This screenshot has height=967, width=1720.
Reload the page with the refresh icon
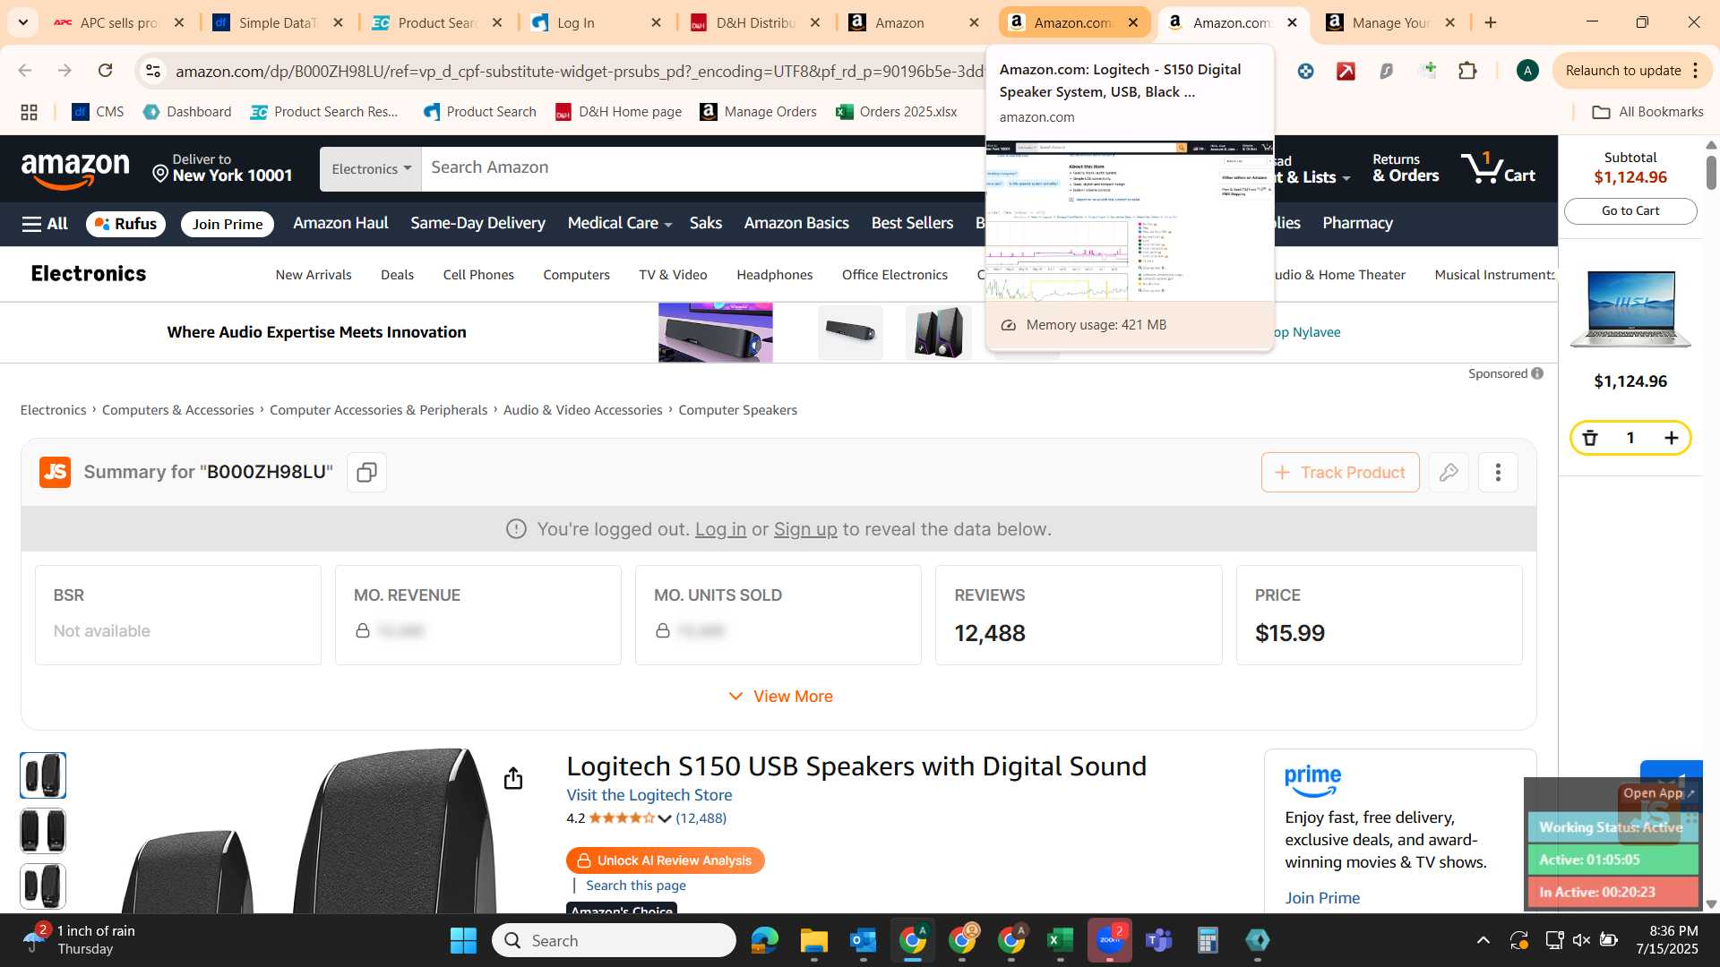pyautogui.click(x=105, y=71)
